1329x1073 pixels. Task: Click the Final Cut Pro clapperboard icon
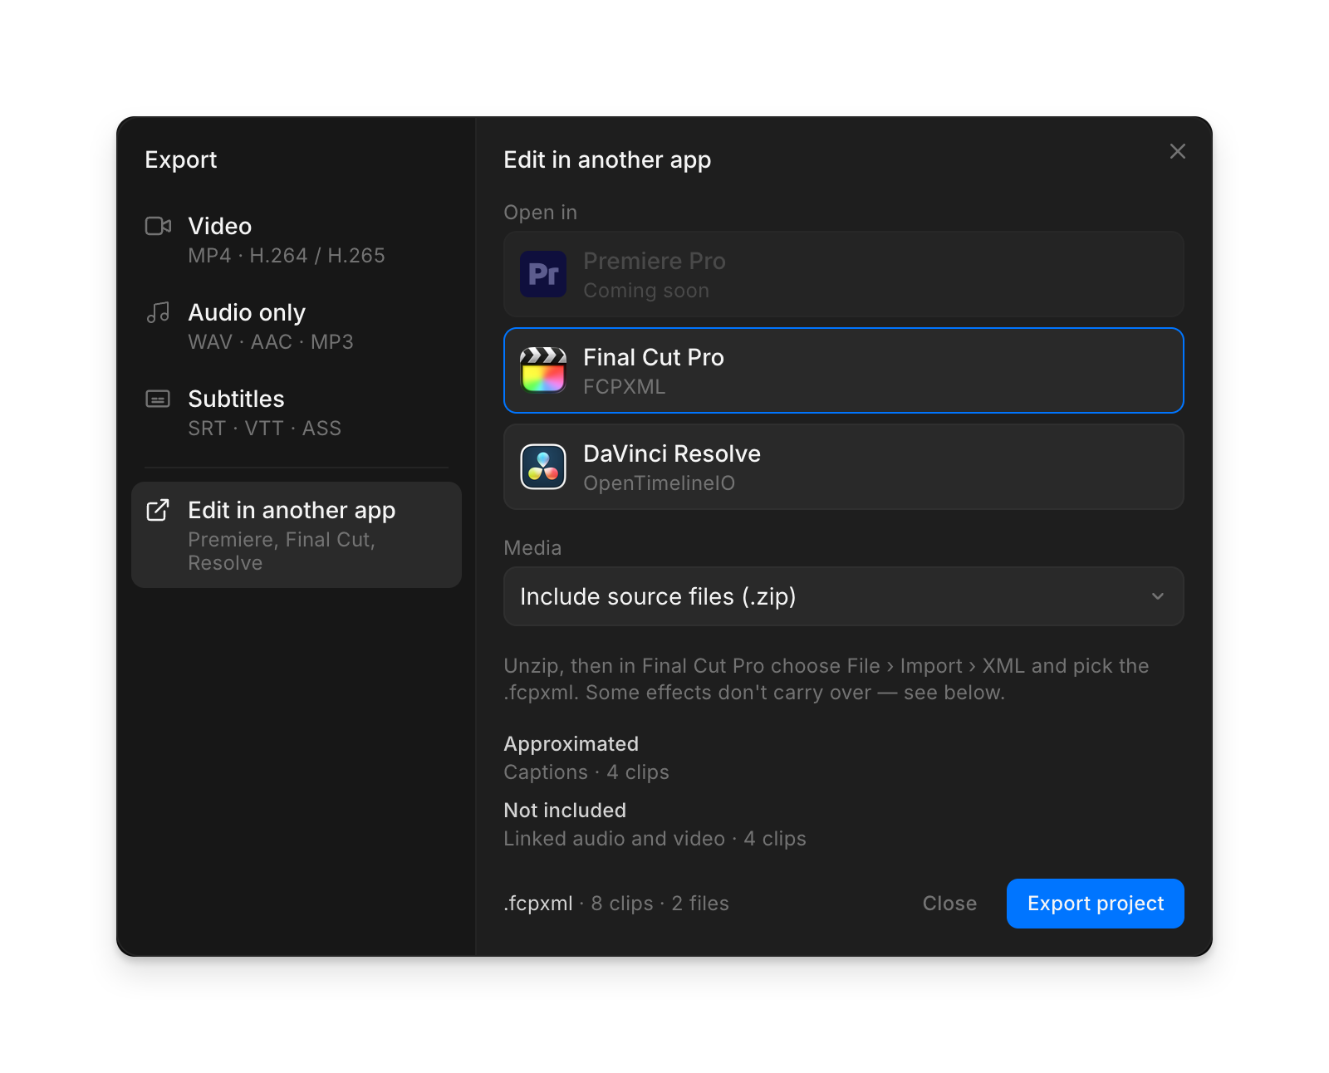[543, 370]
